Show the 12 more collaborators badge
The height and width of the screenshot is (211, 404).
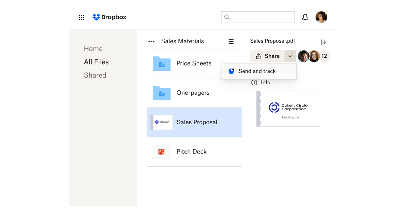point(325,56)
